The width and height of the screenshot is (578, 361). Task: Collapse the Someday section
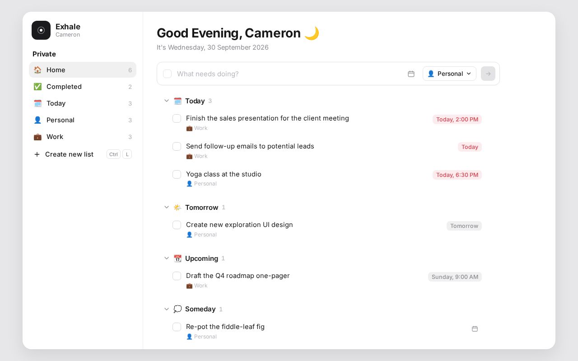[167, 309]
